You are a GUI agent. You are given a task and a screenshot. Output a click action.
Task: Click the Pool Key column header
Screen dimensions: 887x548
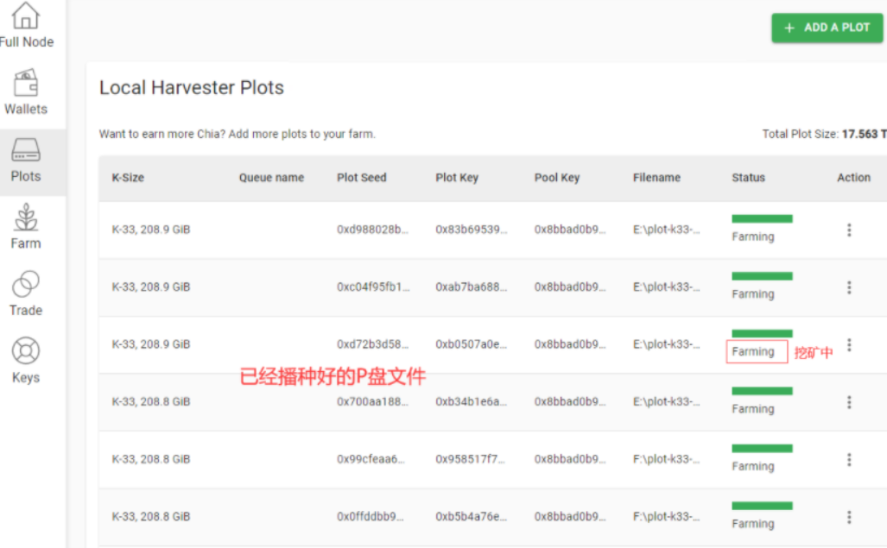click(557, 178)
